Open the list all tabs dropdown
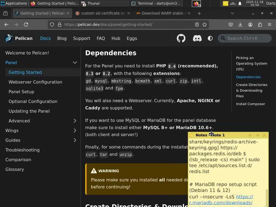276x207 pixels. click(x=232, y=13)
